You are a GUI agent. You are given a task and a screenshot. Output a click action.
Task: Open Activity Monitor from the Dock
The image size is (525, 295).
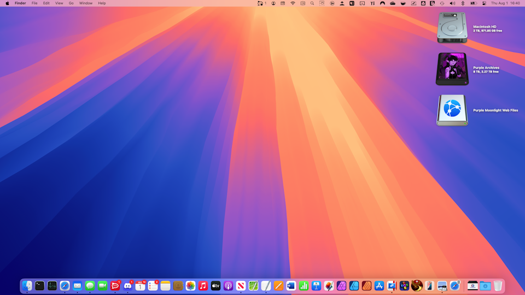coord(52,286)
